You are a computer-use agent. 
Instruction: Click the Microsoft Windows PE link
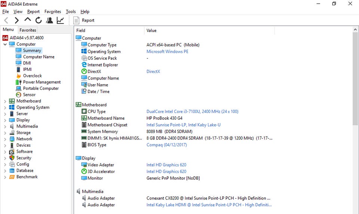tap(168, 52)
